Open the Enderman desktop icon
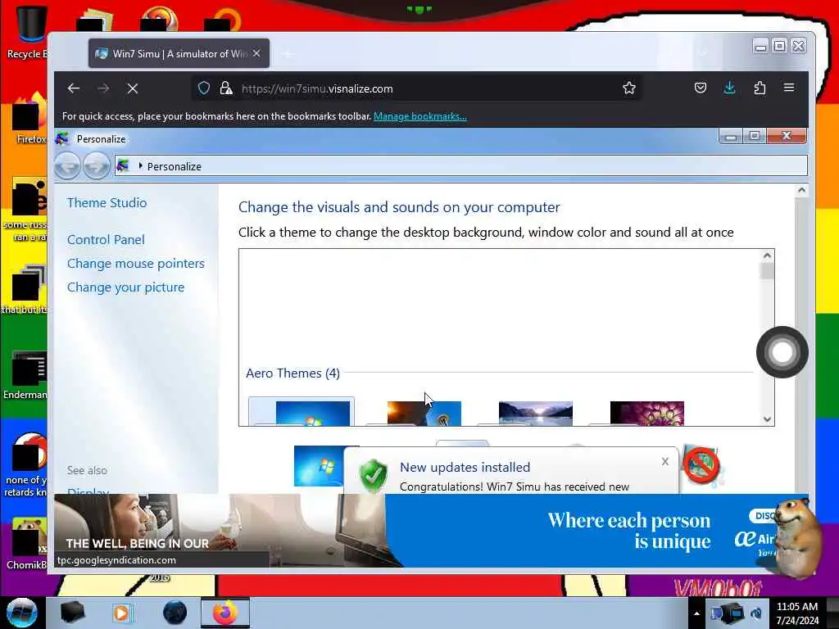The width and height of the screenshot is (839, 629). (x=27, y=374)
